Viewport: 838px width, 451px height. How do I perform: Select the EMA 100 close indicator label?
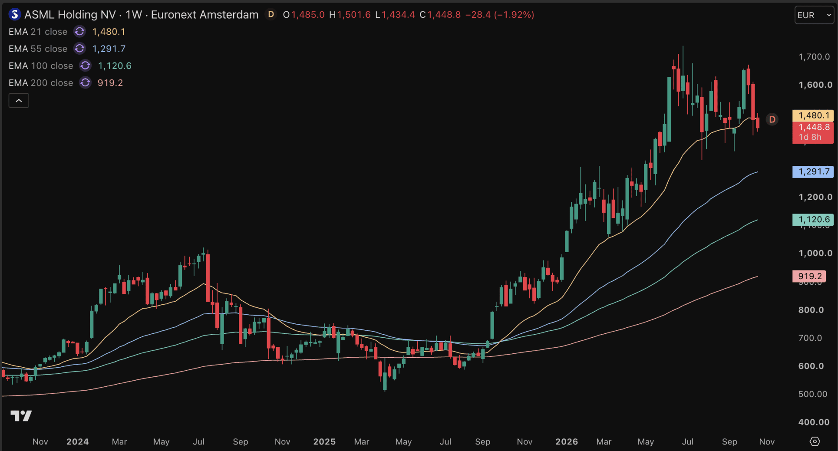click(x=41, y=66)
